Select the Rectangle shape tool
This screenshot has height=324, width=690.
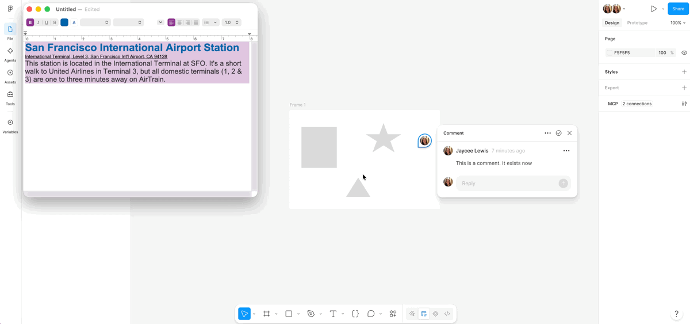point(289,314)
